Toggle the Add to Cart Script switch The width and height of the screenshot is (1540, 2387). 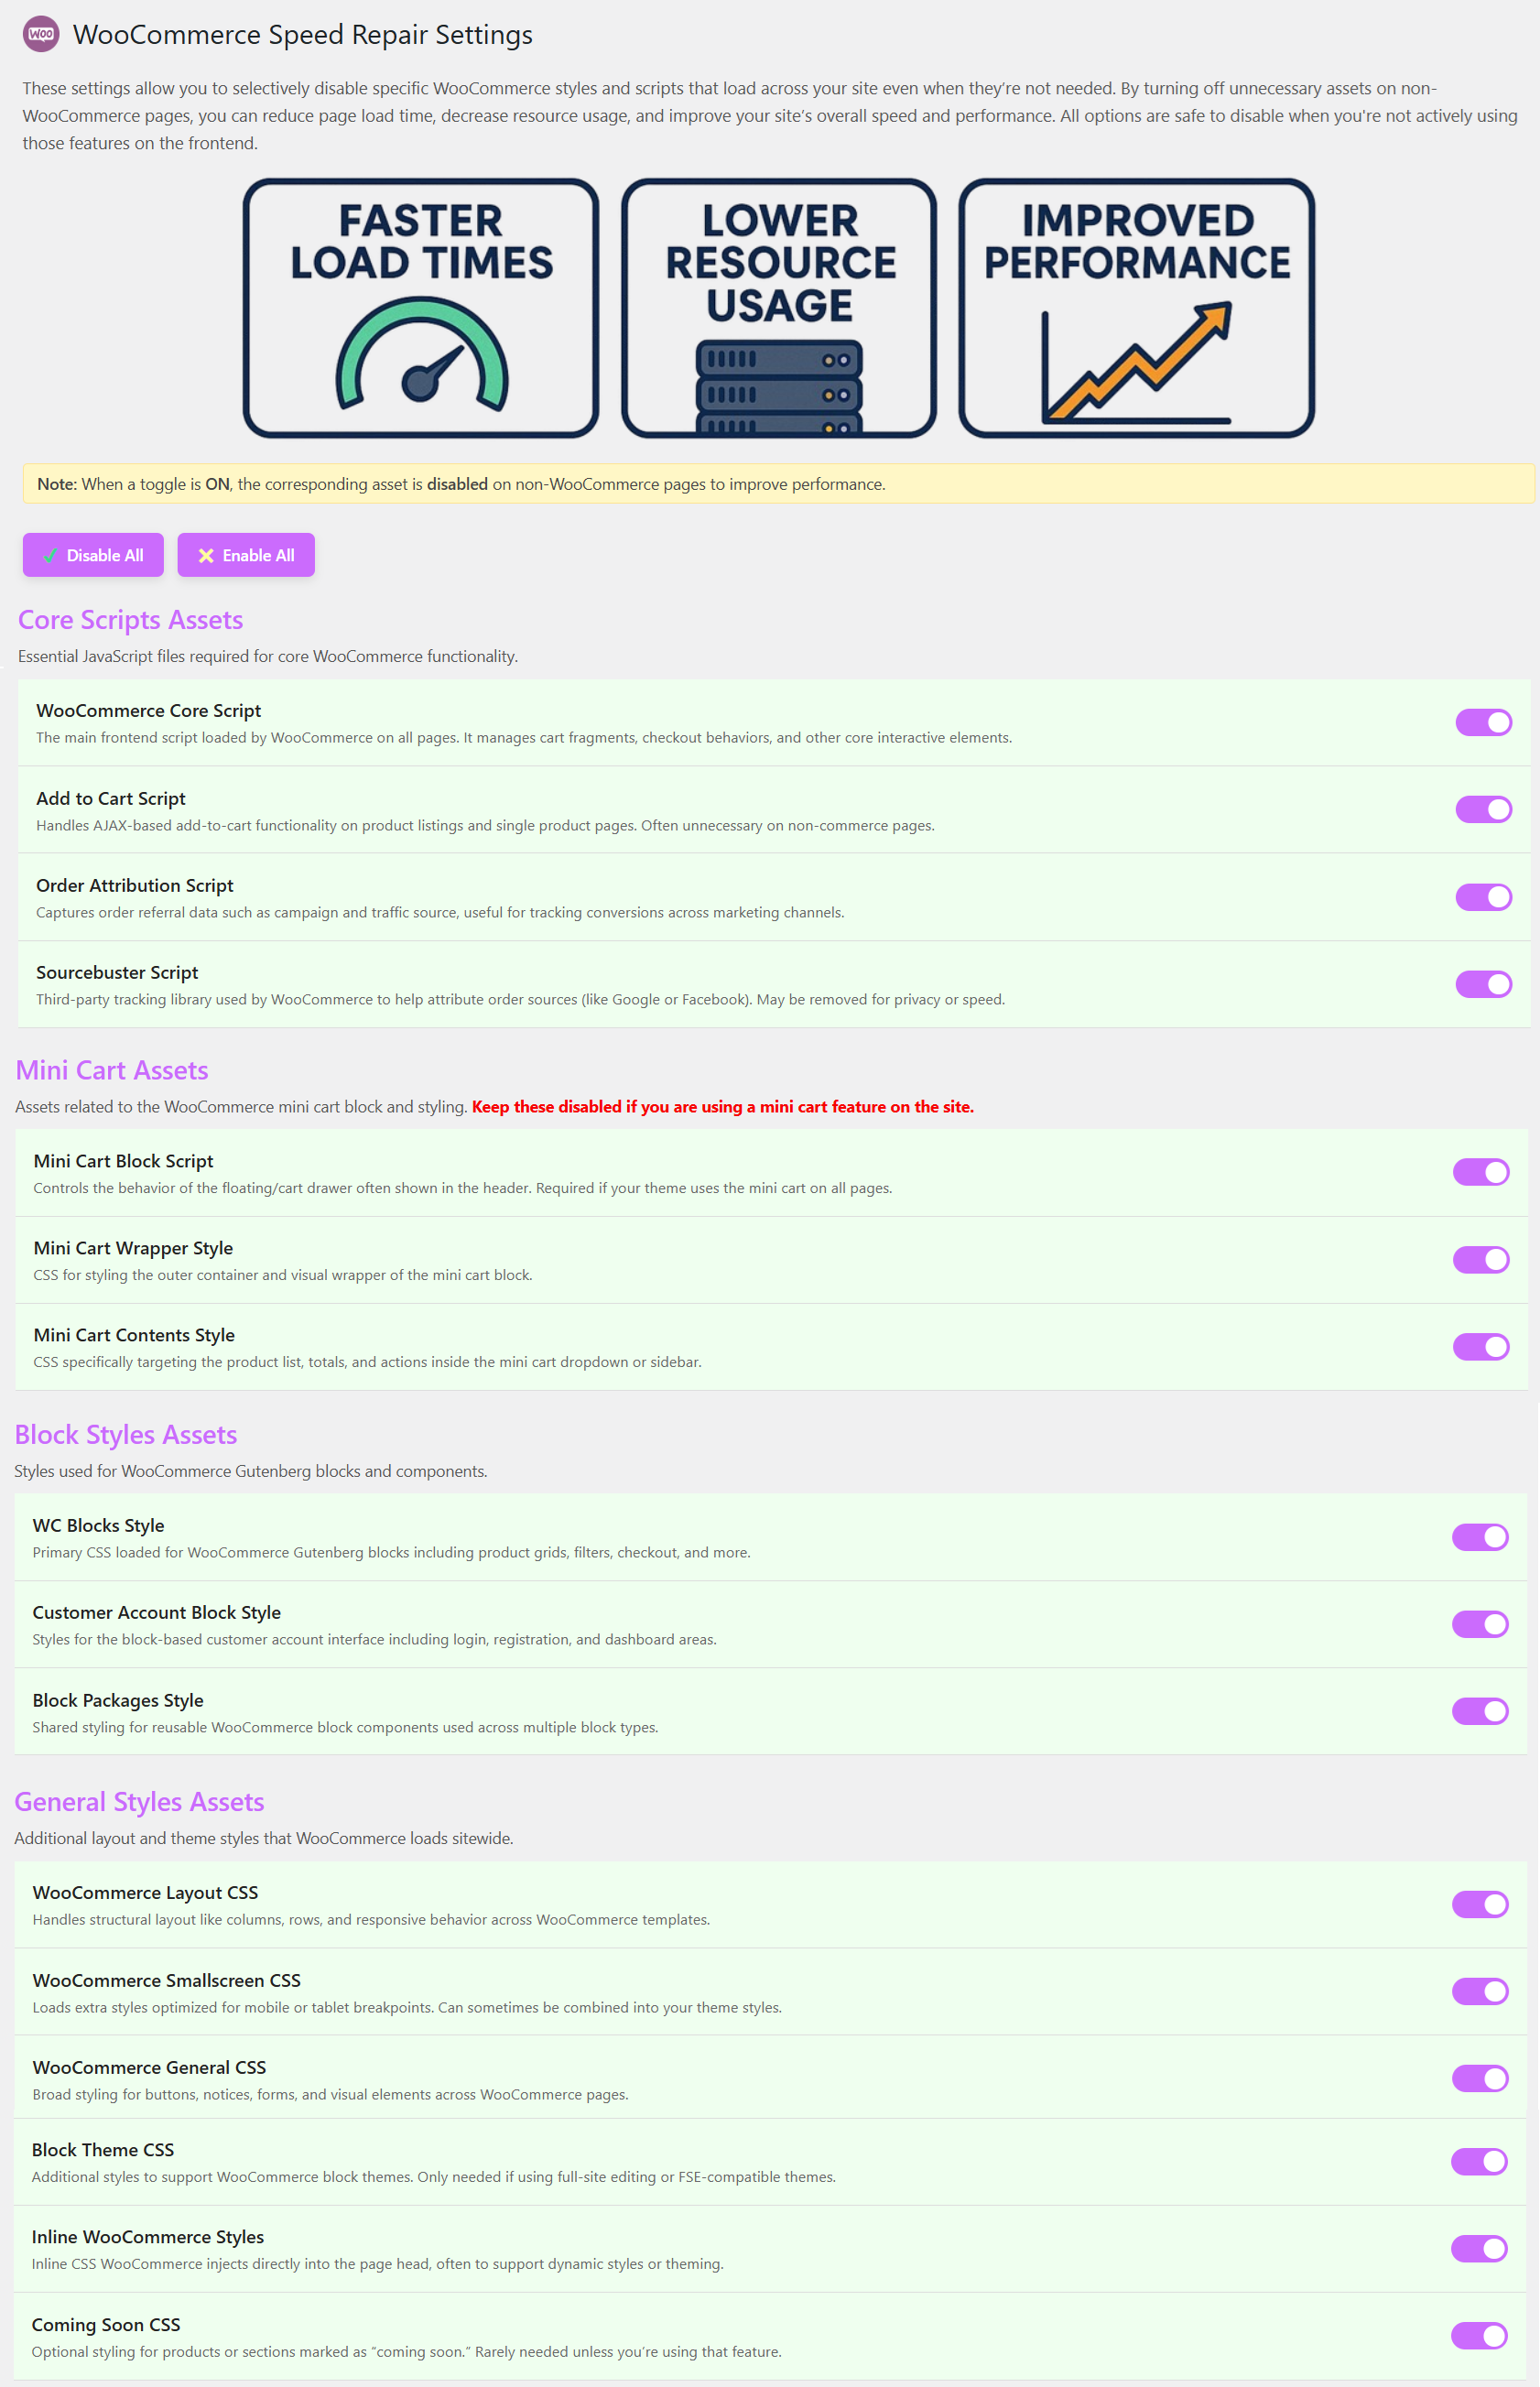(x=1484, y=809)
